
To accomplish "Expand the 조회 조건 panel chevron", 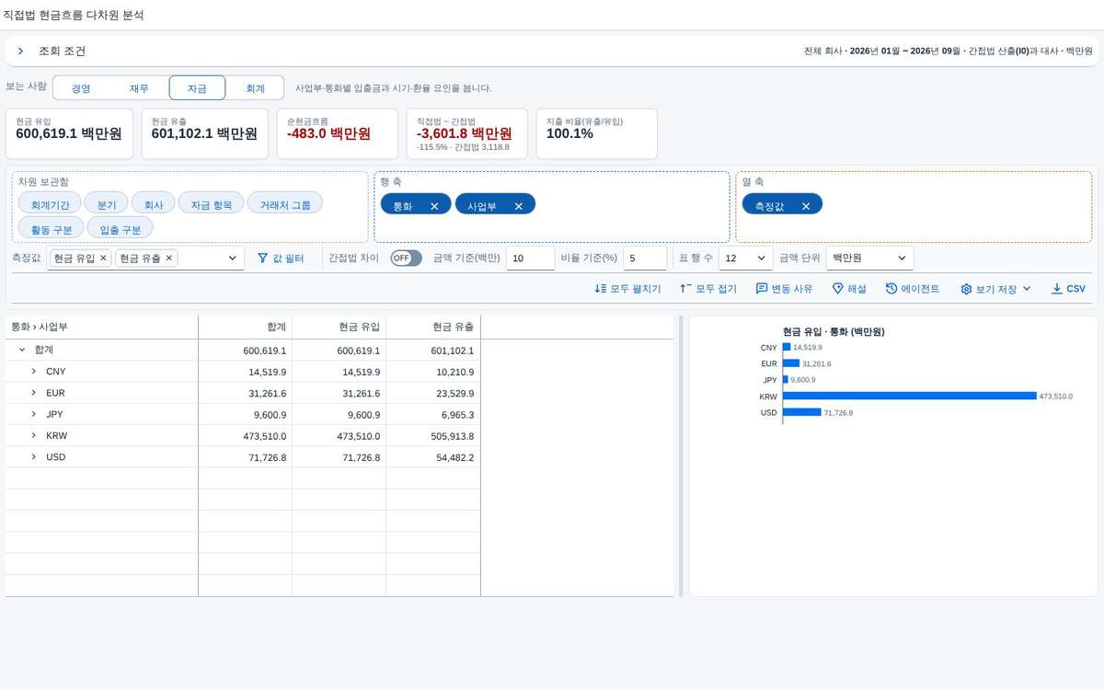I will pyautogui.click(x=20, y=52).
